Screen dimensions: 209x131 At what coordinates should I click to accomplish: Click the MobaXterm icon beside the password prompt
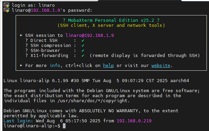6,10
